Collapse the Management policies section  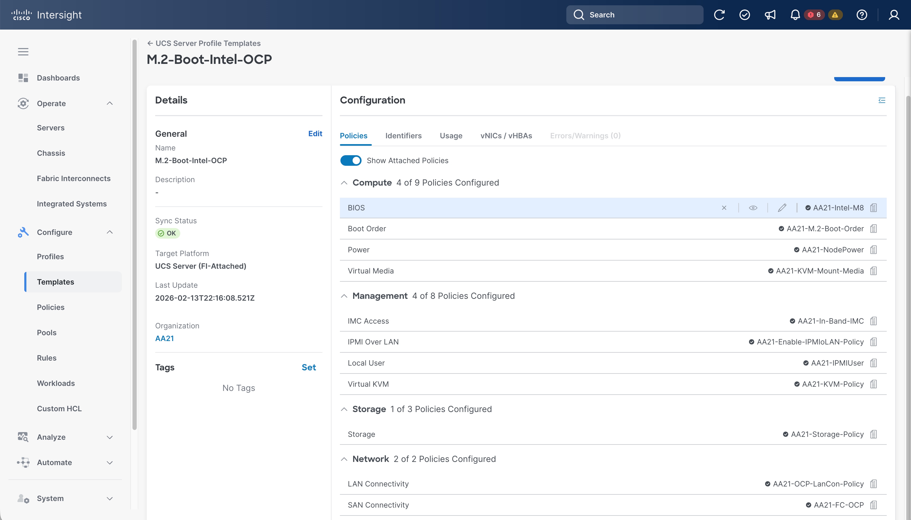[x=344, y=296]
